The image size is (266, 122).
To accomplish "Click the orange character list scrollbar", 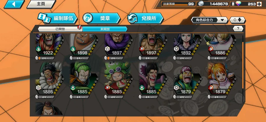I will (x=243, y=65).
